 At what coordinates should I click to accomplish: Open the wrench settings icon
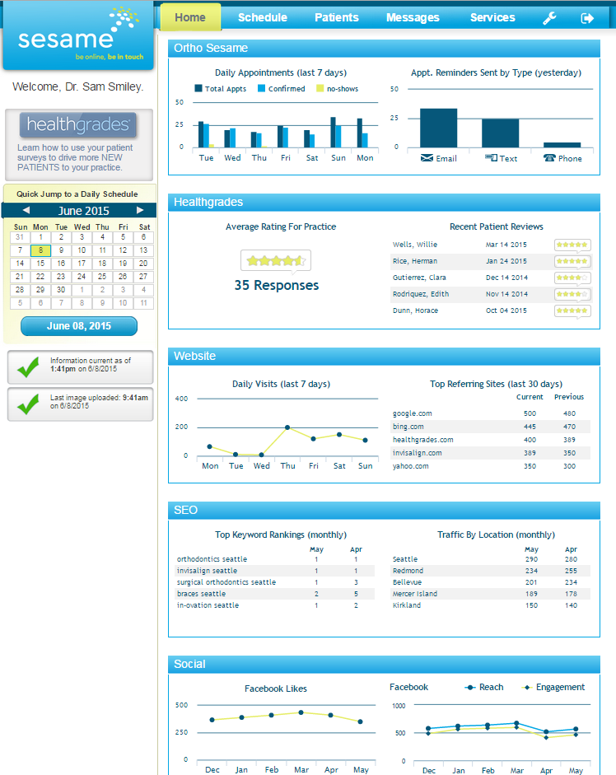549,18
